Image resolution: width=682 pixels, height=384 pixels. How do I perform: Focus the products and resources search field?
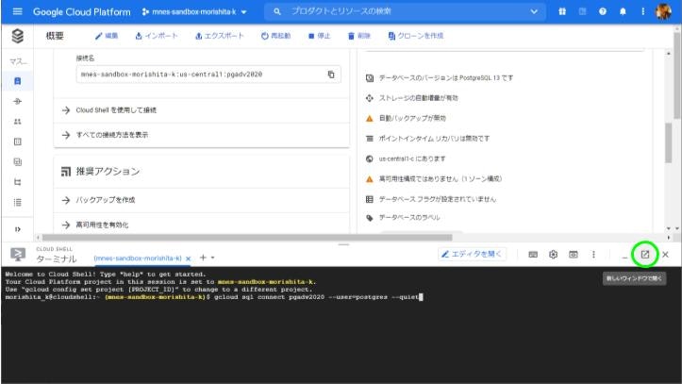405,11
